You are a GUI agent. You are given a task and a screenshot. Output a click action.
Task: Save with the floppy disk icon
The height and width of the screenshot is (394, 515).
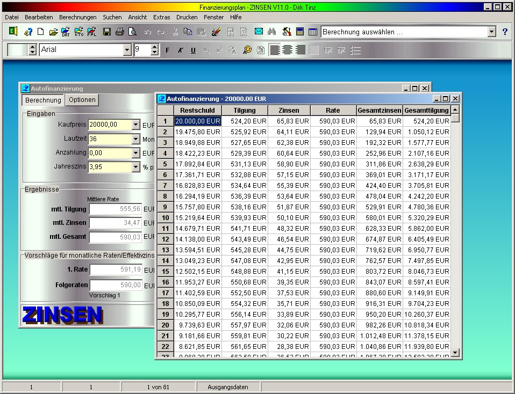click(107, 32)
